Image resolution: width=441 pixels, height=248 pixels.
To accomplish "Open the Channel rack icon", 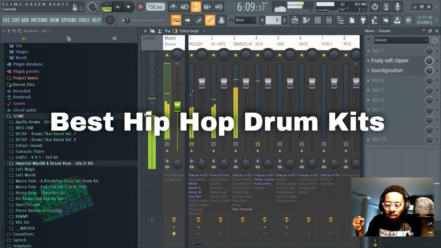I will pyautogui.click(x=317, y=20).
